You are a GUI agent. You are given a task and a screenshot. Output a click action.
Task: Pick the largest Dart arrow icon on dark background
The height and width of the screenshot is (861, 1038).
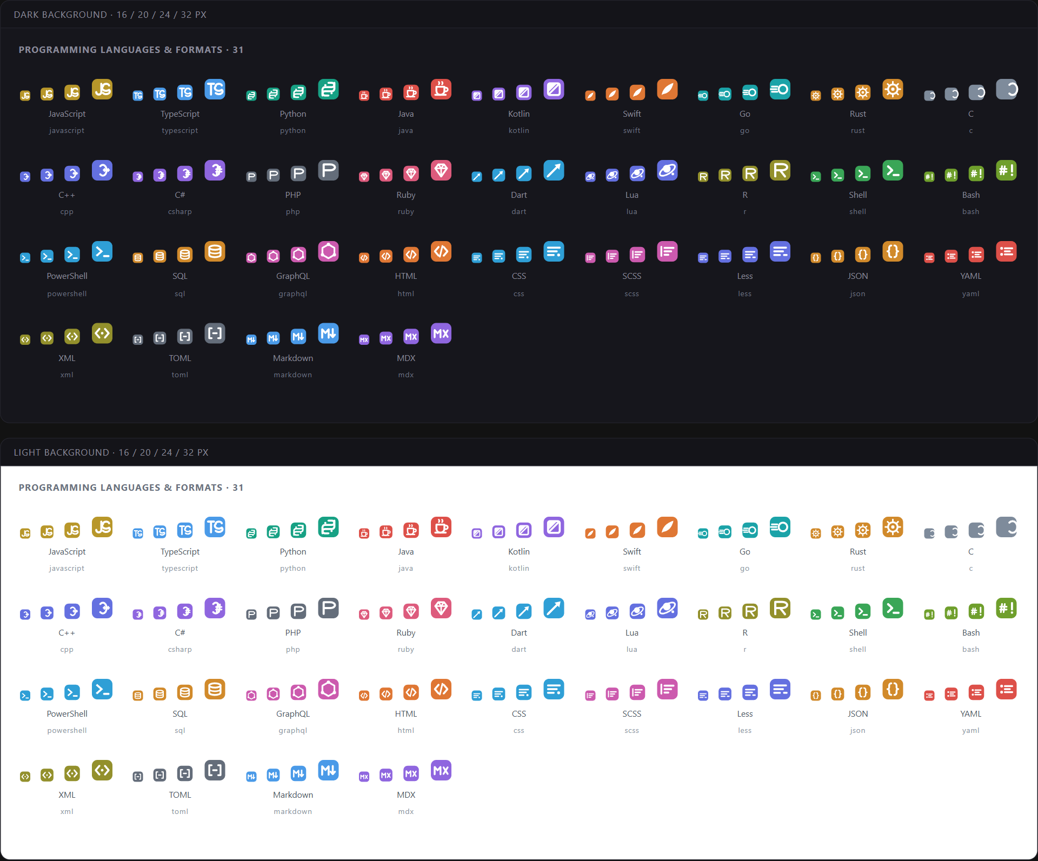pyautogui.click(x=554, y=170)
